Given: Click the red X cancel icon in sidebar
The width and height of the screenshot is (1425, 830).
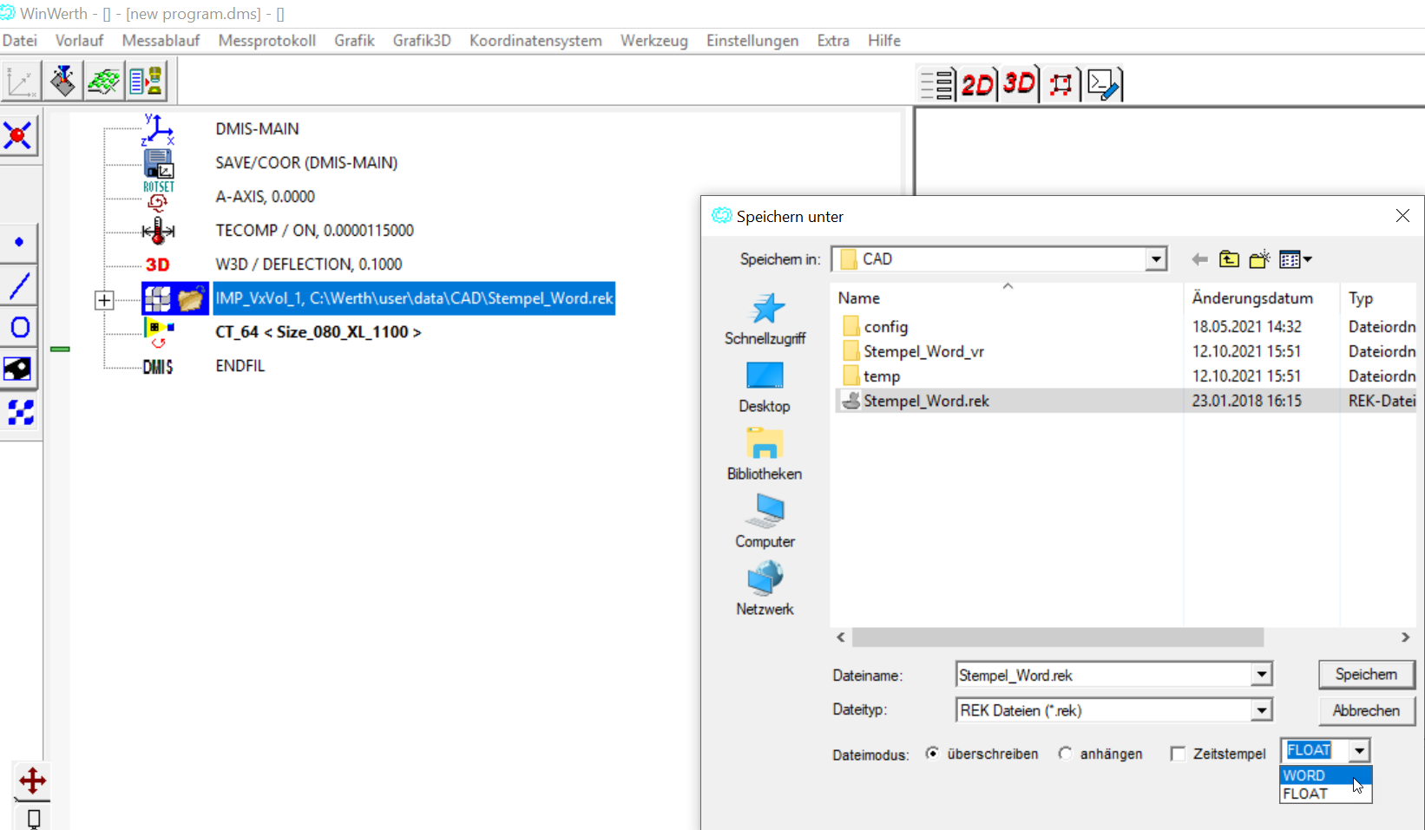Looking at the screenshot, I should pos(18,136).
